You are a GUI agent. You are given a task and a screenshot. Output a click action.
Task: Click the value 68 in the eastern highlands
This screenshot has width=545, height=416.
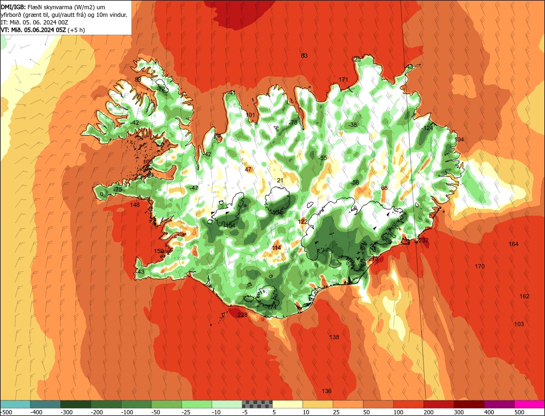click(x=384, y=188)
